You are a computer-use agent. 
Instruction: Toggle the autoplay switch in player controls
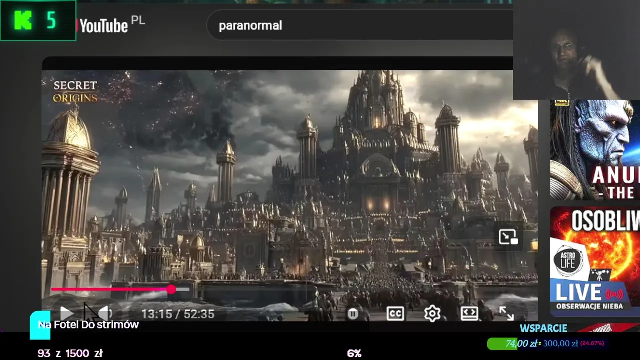[x=353, y=314]
